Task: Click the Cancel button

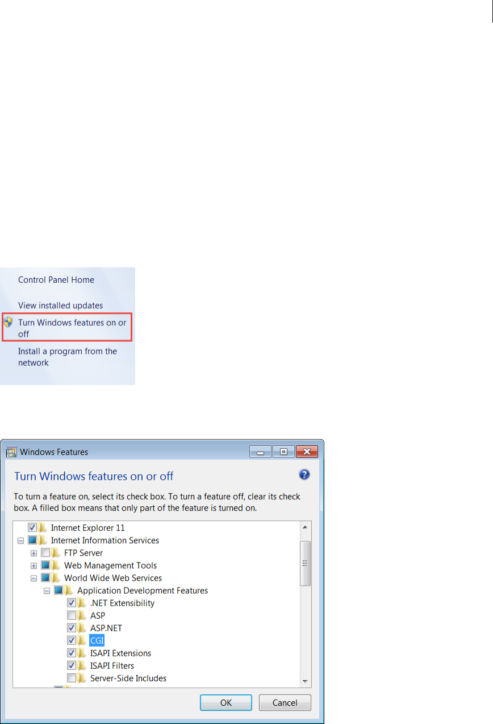Action: [x=285, y=702]
